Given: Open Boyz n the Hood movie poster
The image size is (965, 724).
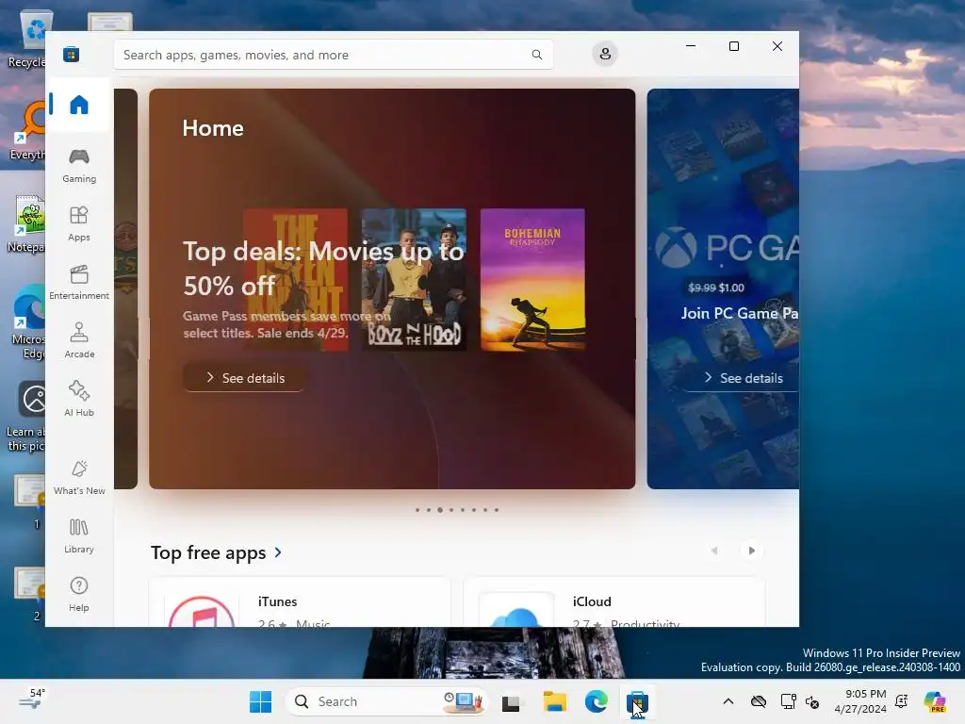Looking at the screenshot, I should point(414,280).
